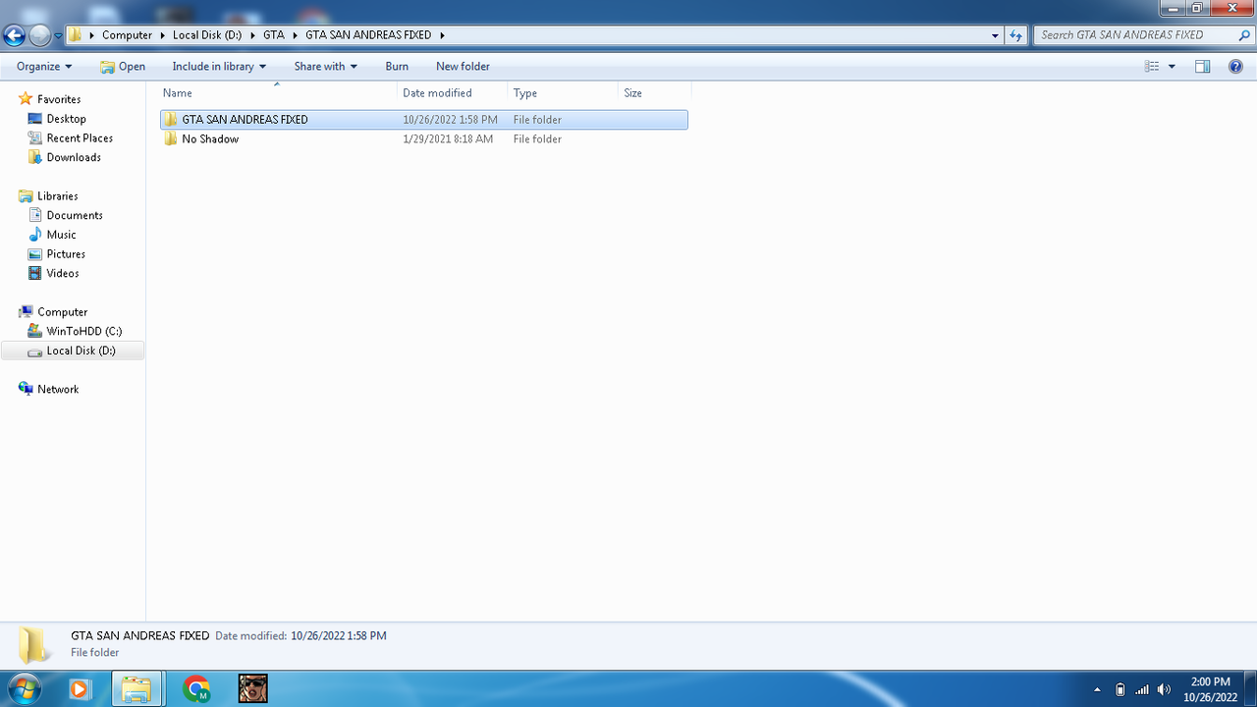Show hidden tray icons arrow
The image size is (1257, 707).
click(x=1098, y=689)
